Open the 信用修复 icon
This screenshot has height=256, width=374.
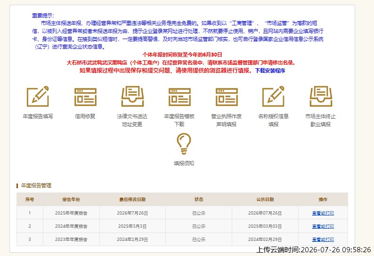tap(85, 97)
